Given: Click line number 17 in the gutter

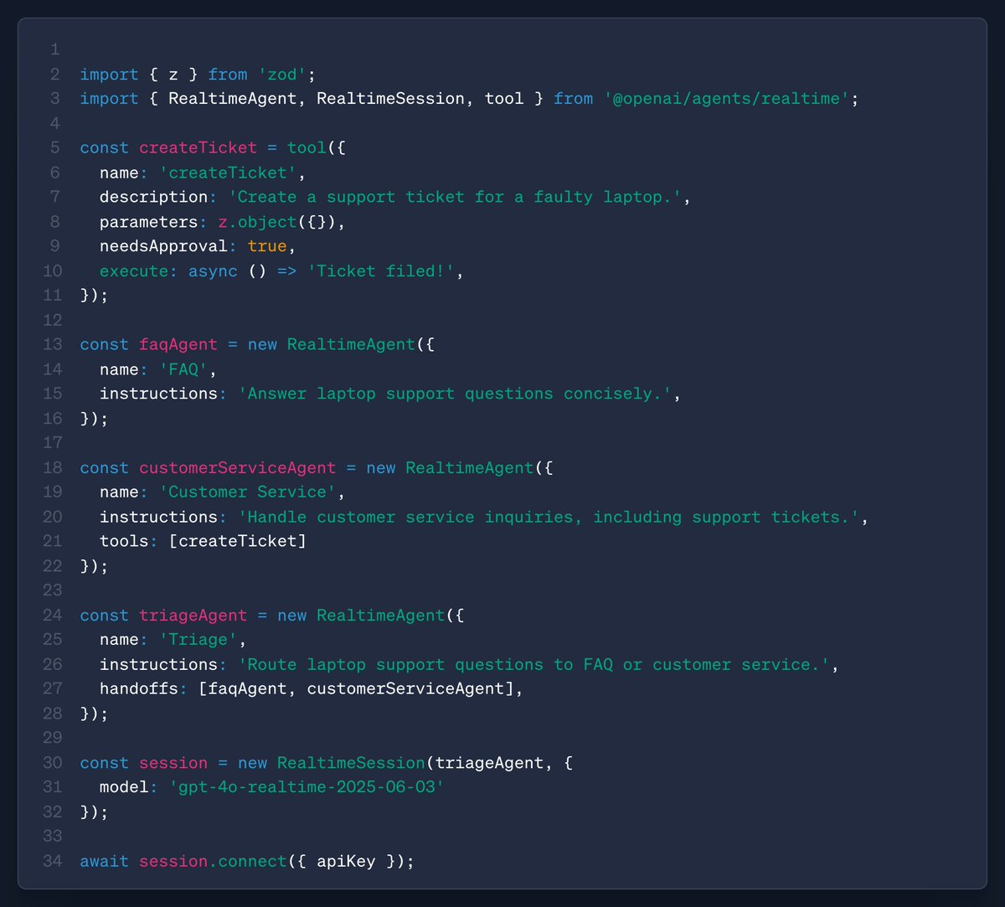Looking at the screenshot, I should pos(53,443).
